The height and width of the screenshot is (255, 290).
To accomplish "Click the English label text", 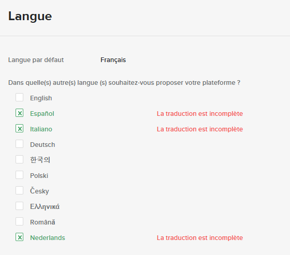I will (41, 98).
